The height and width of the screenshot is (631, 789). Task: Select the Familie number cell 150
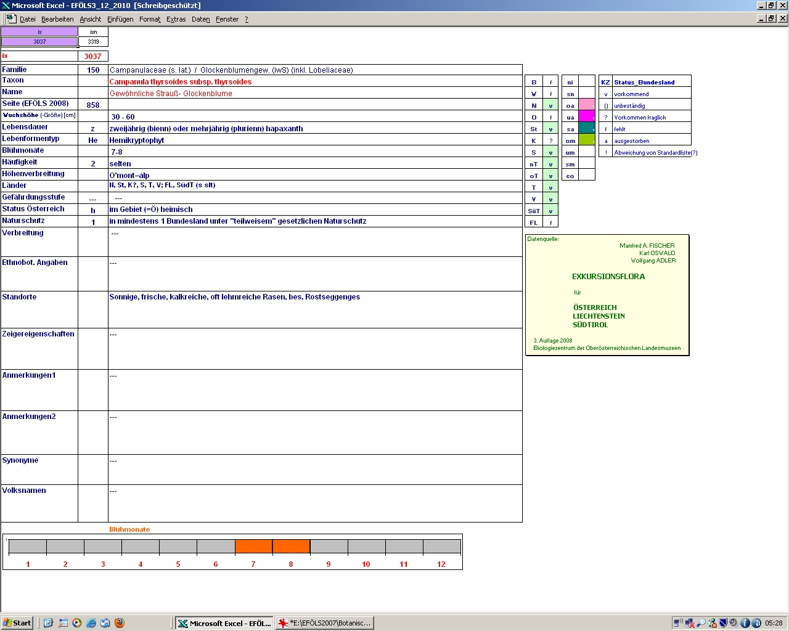[93, 70]
